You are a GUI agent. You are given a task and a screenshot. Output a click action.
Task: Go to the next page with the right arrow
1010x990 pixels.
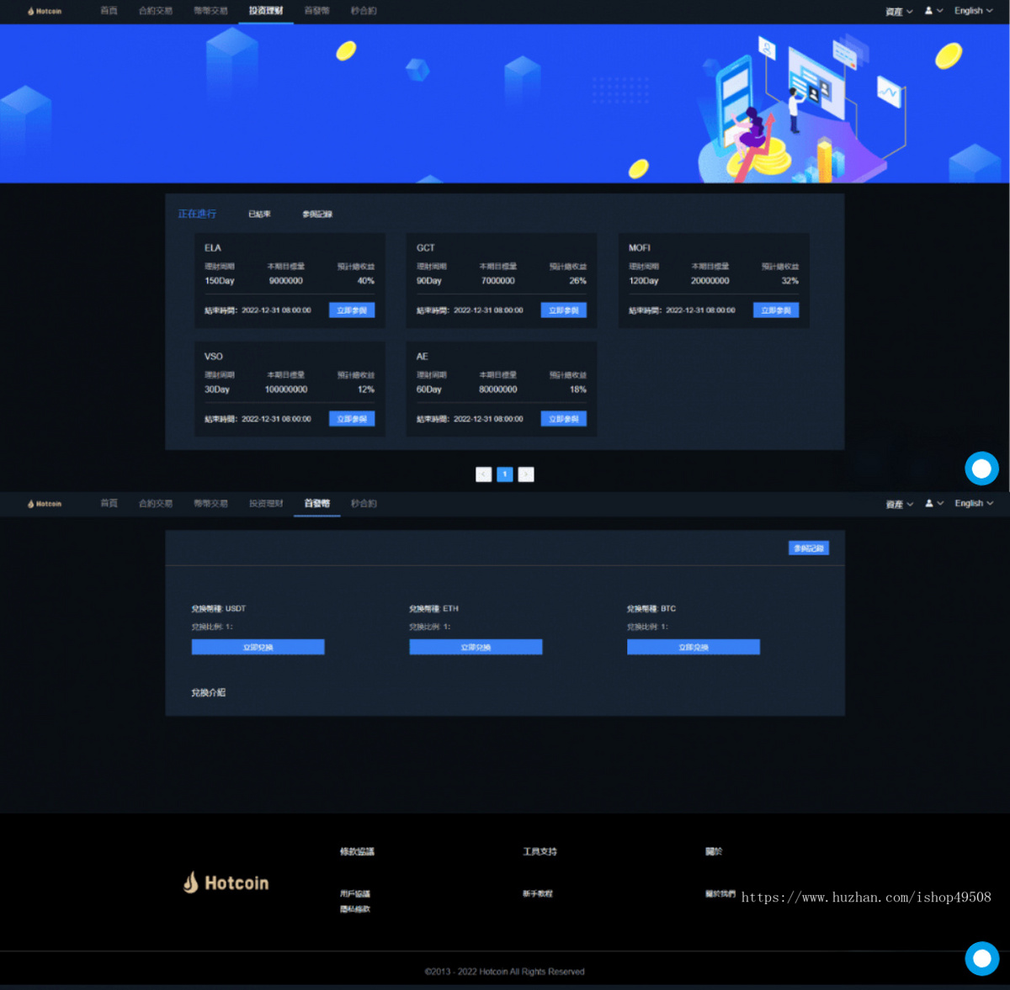pyautogui.click(x=526, y=474)
